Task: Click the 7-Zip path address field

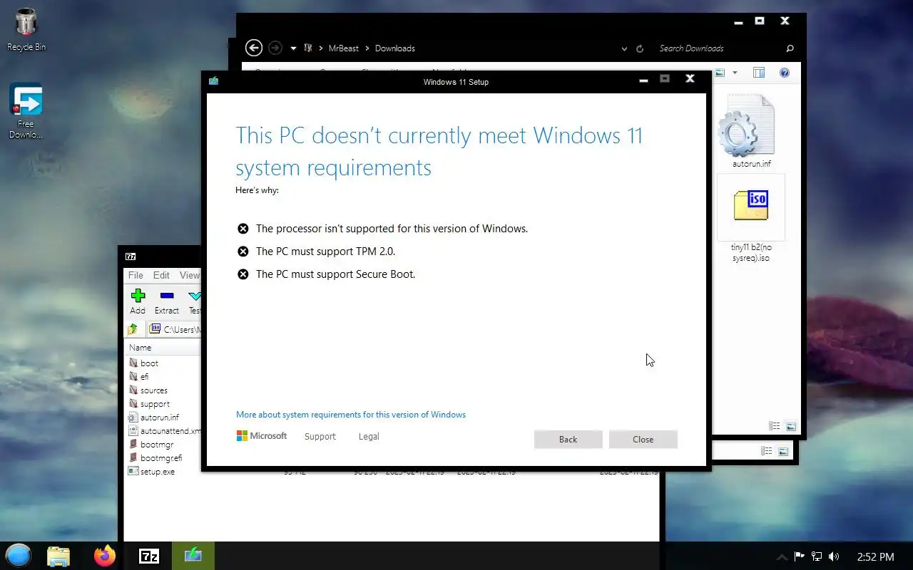Action: (175, 329)
